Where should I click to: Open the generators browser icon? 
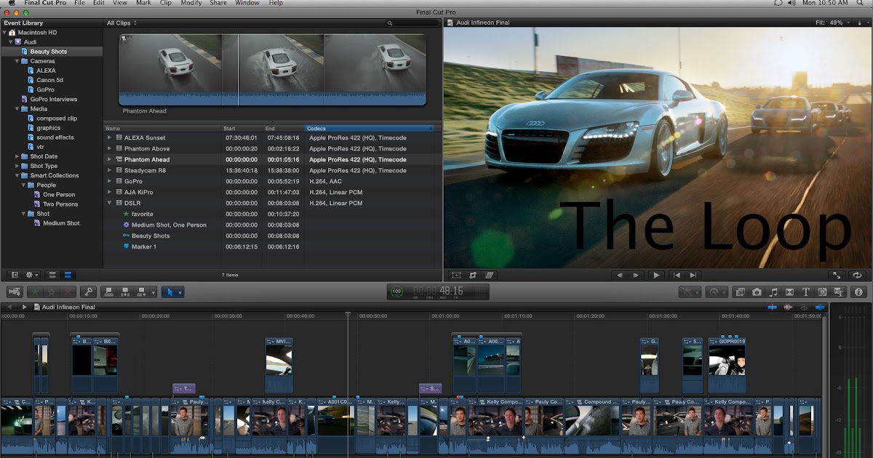pyautogui.click(x=822, y=292)
